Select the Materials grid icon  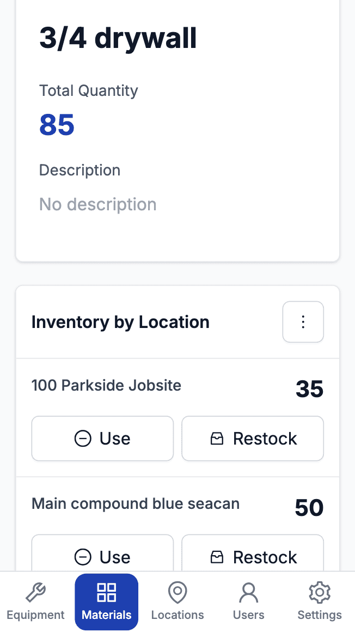pyautogui.click(x=106, y=592)
